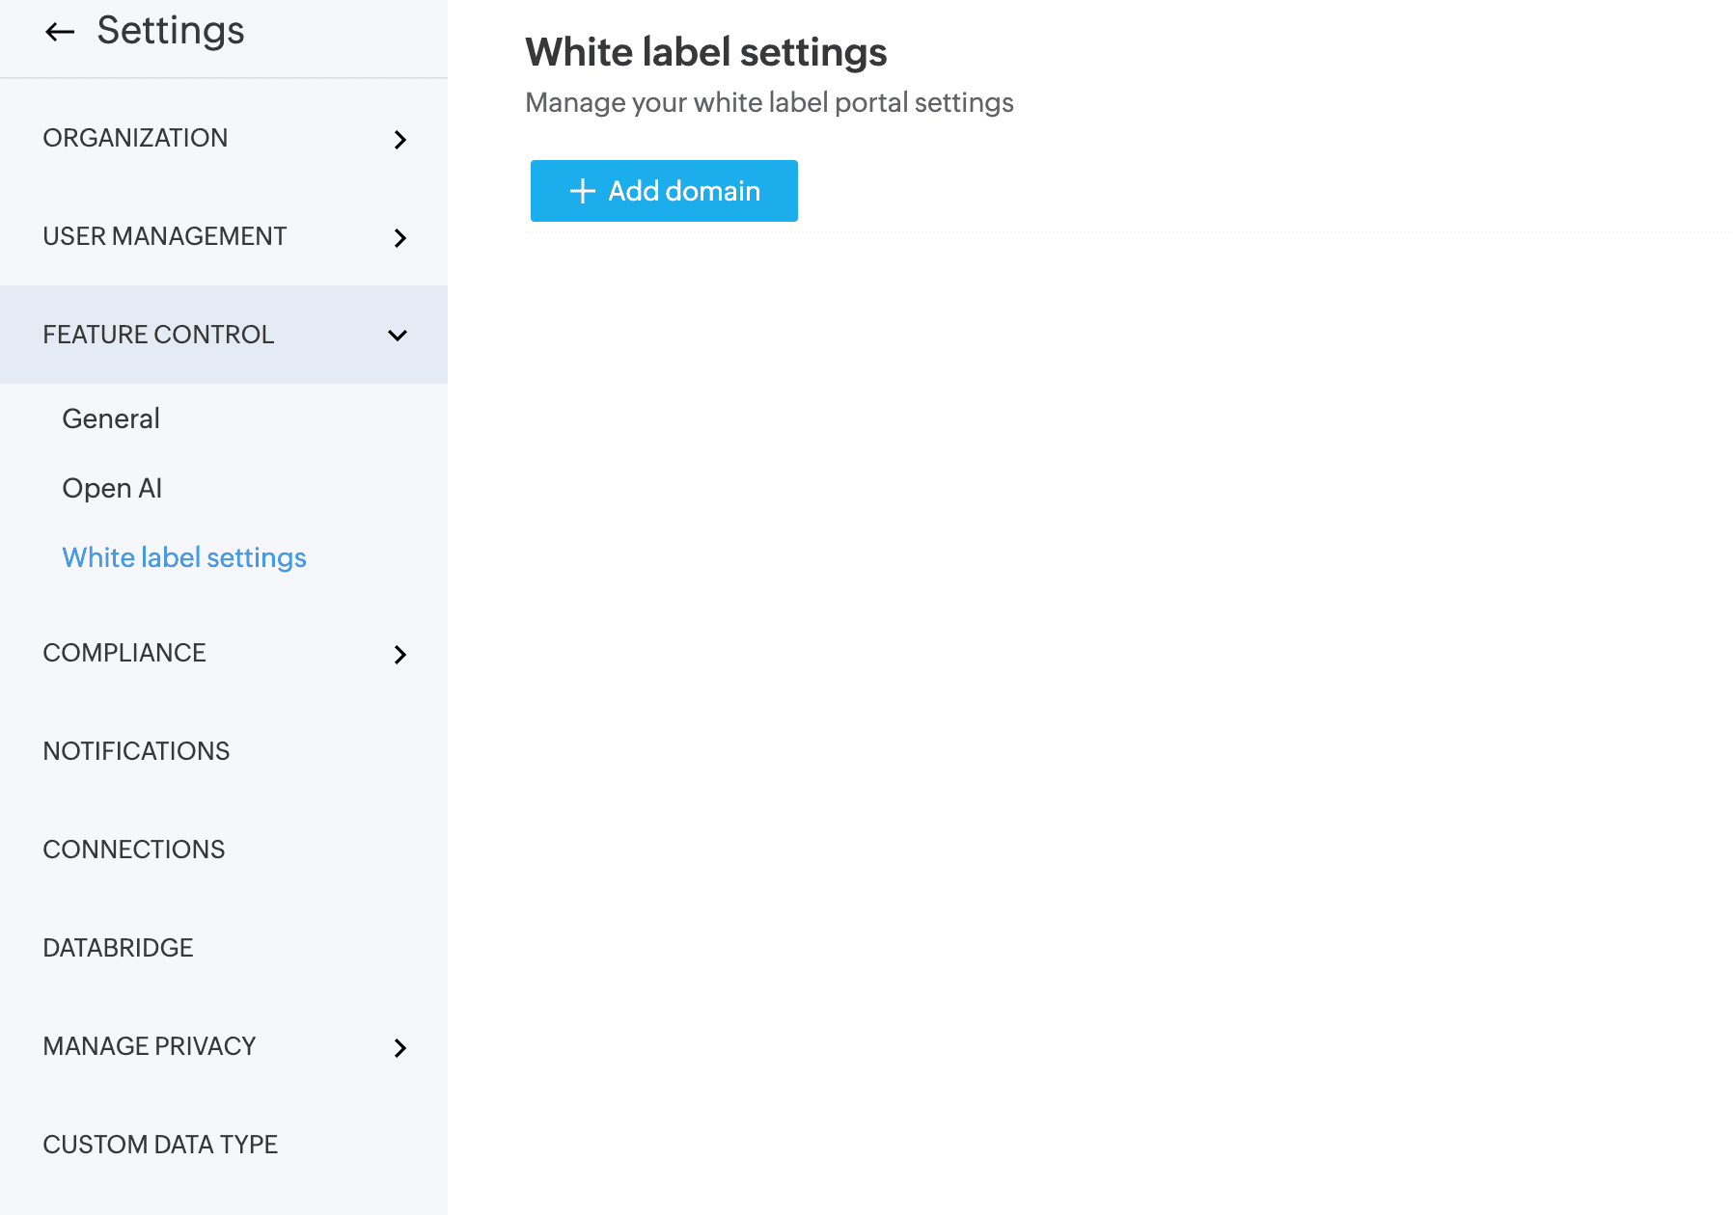Viewport: 1733px width, 1215px height.
Task: Open Custom Data Type settings
Action: click(x=160, y=1145)
